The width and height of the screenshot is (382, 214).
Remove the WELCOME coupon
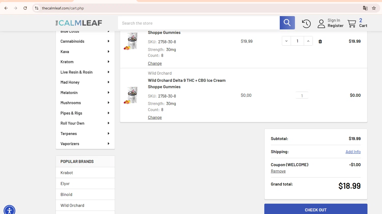tap(278, 171)
